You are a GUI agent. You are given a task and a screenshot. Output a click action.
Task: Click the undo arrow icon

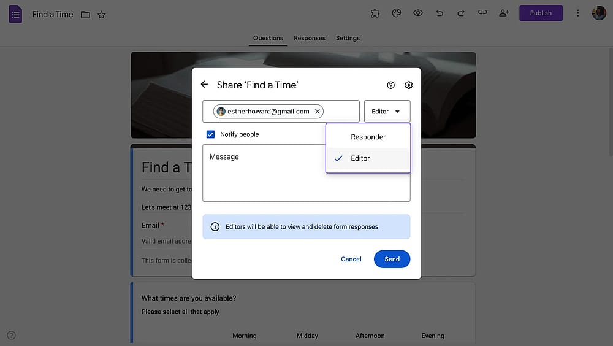point(440,13)
